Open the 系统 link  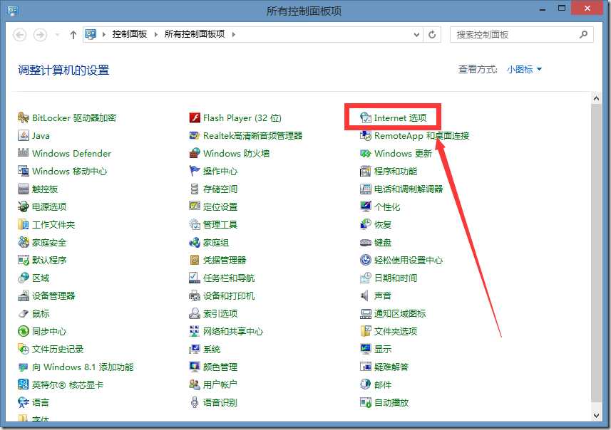pos(212,349)
